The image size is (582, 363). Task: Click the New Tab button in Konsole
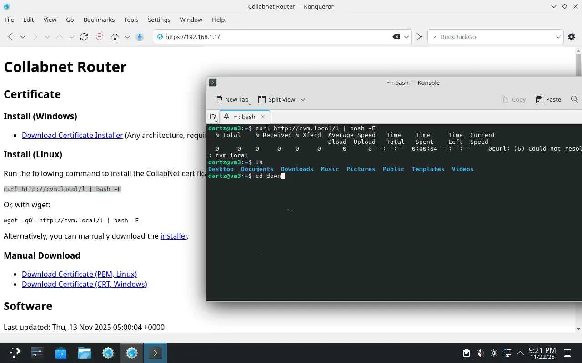coord(231,99)
